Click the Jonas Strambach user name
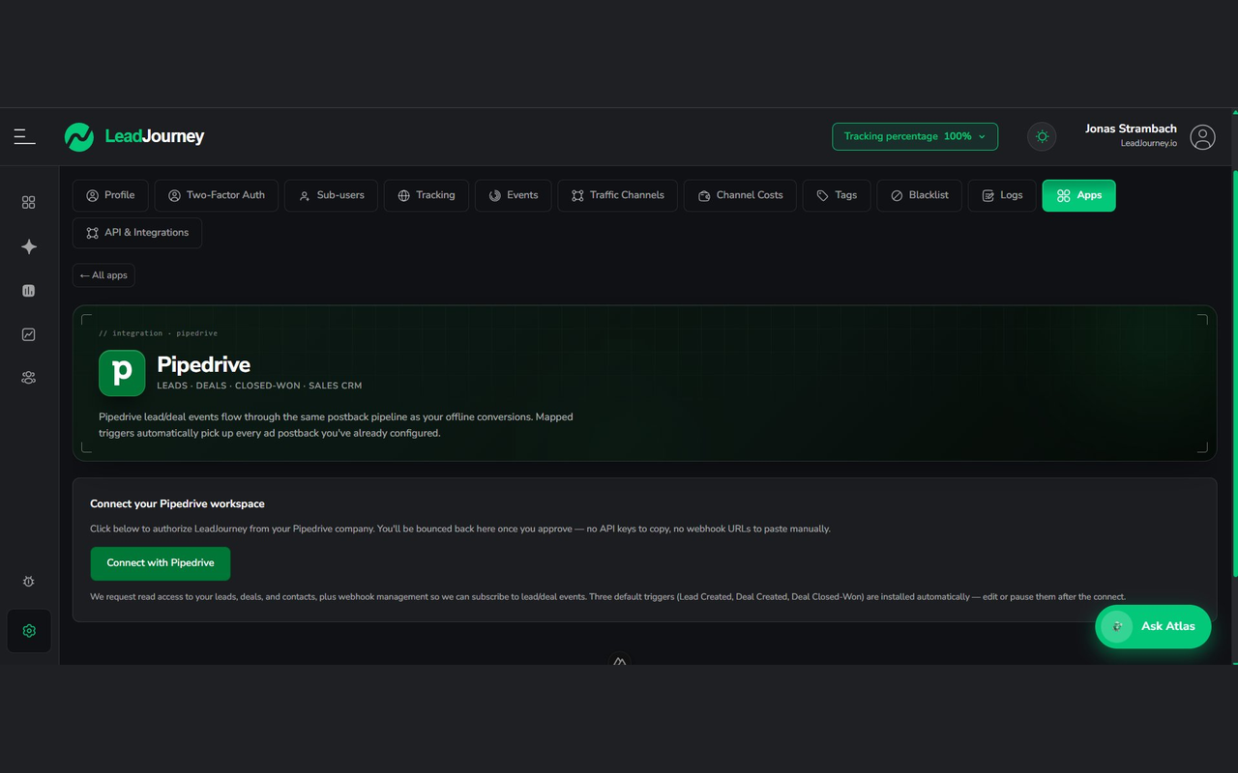The image size is (1238, 773). pyautogui.click(x=1131, y=129)
